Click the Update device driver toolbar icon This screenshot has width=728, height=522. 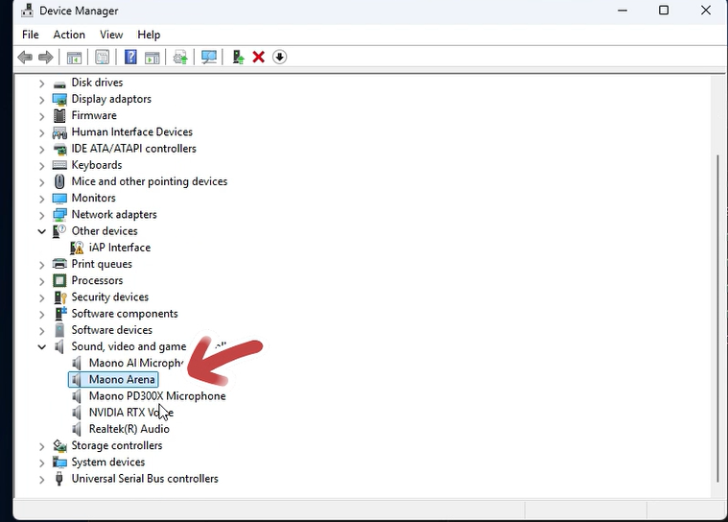click(179, 58)
